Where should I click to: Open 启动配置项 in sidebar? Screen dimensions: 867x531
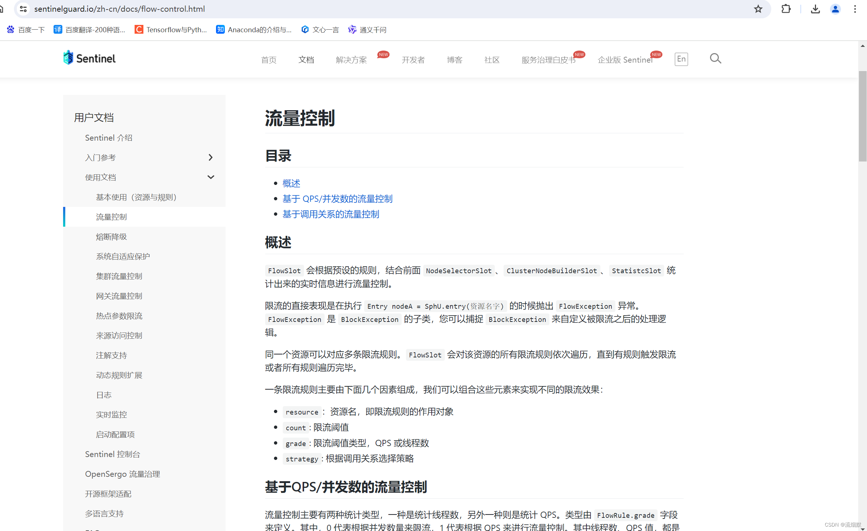115,434
